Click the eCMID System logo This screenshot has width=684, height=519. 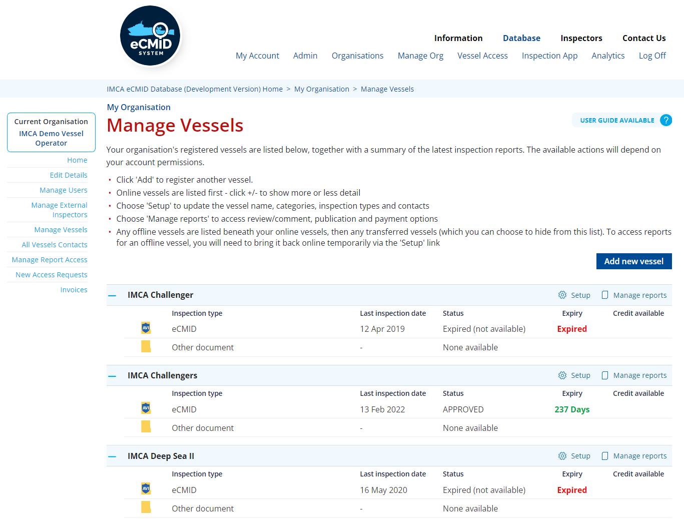point(151,36)
